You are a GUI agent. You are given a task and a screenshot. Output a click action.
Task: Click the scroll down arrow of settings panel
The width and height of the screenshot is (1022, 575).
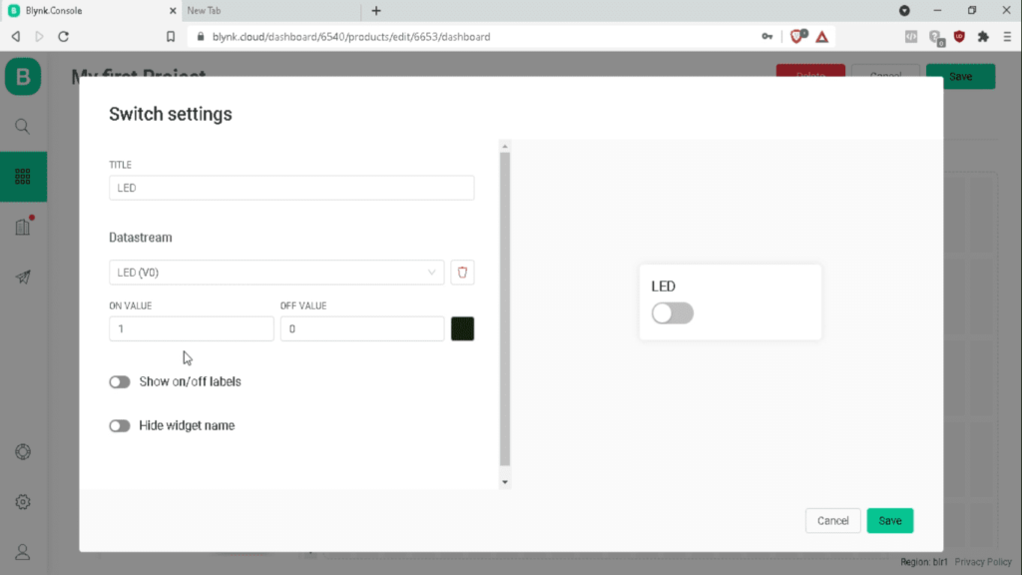click(x=504, y=482)
